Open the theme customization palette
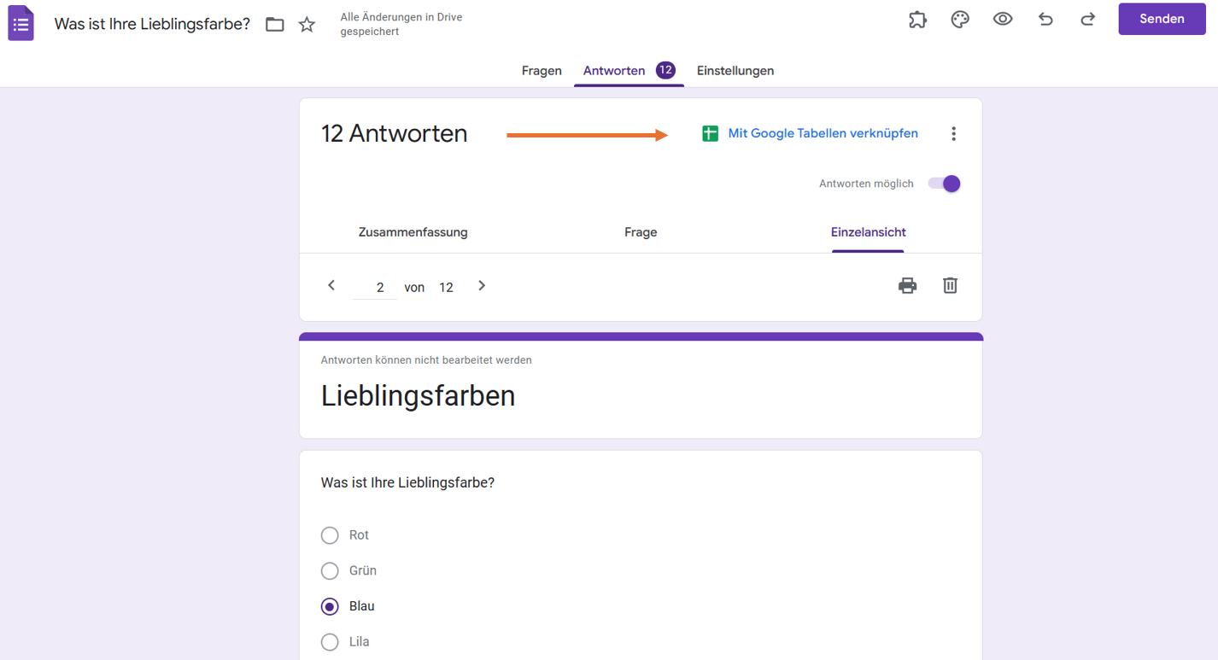This screenshot has width=1218, height=660. coord(960,20)
